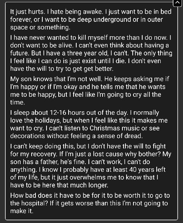Click the paragraph starting "How bad does it have"
The height and width of the screenshot is (223, 183).
(x=90, y=203)
